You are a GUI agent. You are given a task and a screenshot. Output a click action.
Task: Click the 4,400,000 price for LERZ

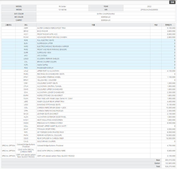[171, 101]
